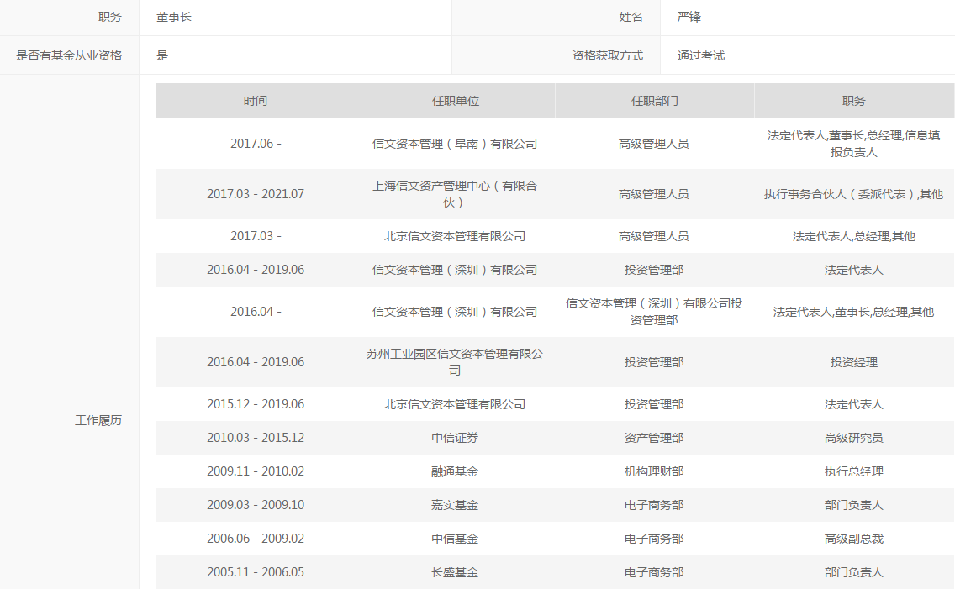Select the 工作履历 section label
This screenshot has width=955, height=589.
click(98, 420)
